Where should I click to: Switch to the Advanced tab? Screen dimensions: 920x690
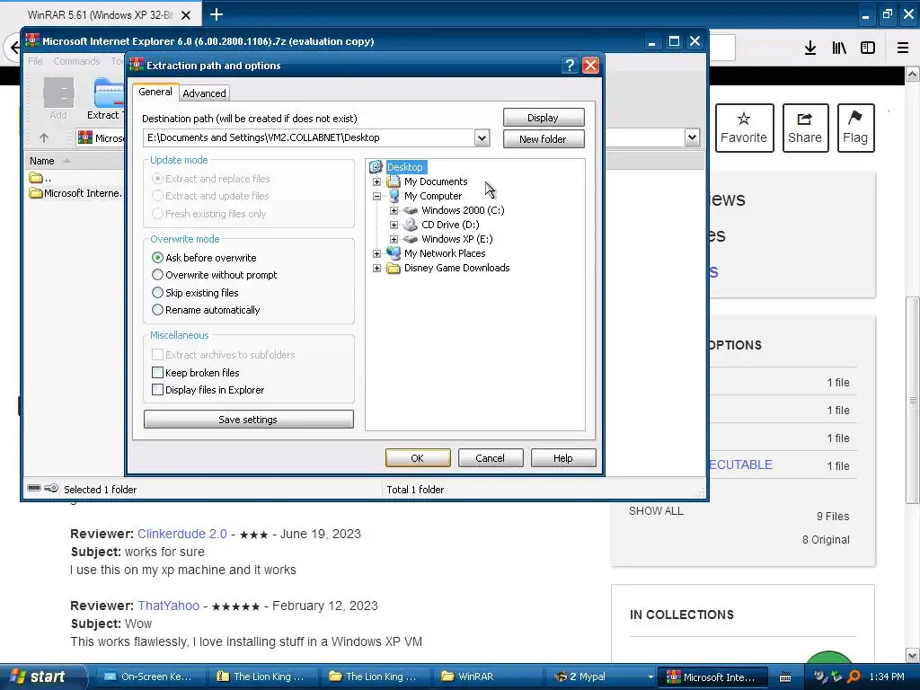click(x=204, y=93)
